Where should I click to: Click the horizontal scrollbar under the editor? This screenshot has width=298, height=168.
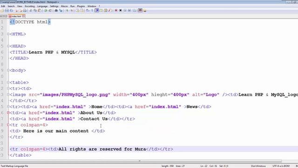tap(141, 161)
